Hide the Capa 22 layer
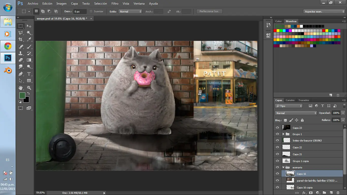 coord(277,147)
